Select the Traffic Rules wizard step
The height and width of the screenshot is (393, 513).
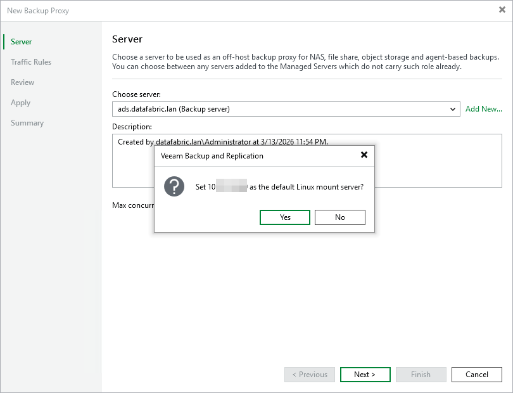(x=31, y=62)
